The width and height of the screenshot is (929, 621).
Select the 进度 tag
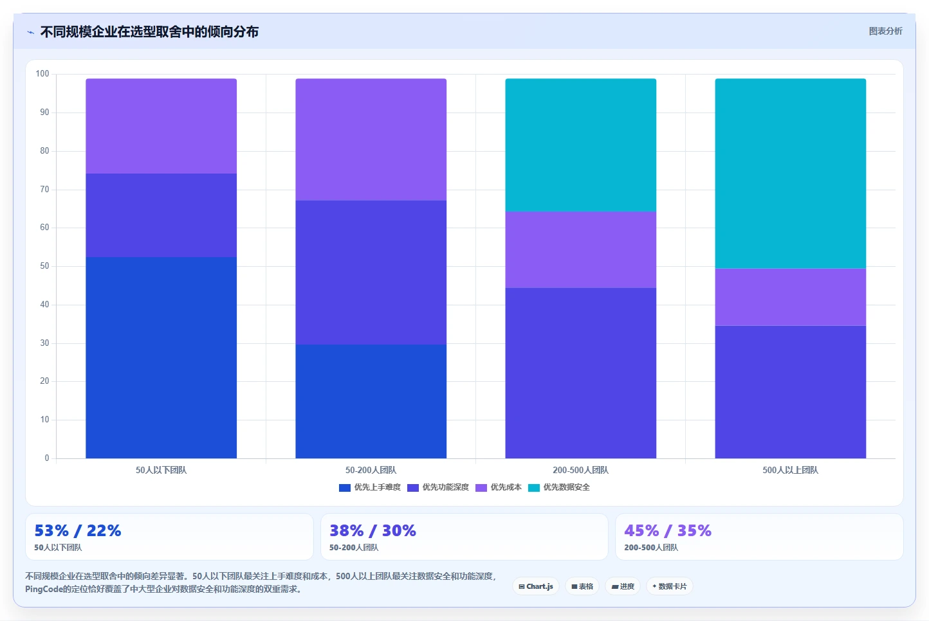click(x=623, y=586)
